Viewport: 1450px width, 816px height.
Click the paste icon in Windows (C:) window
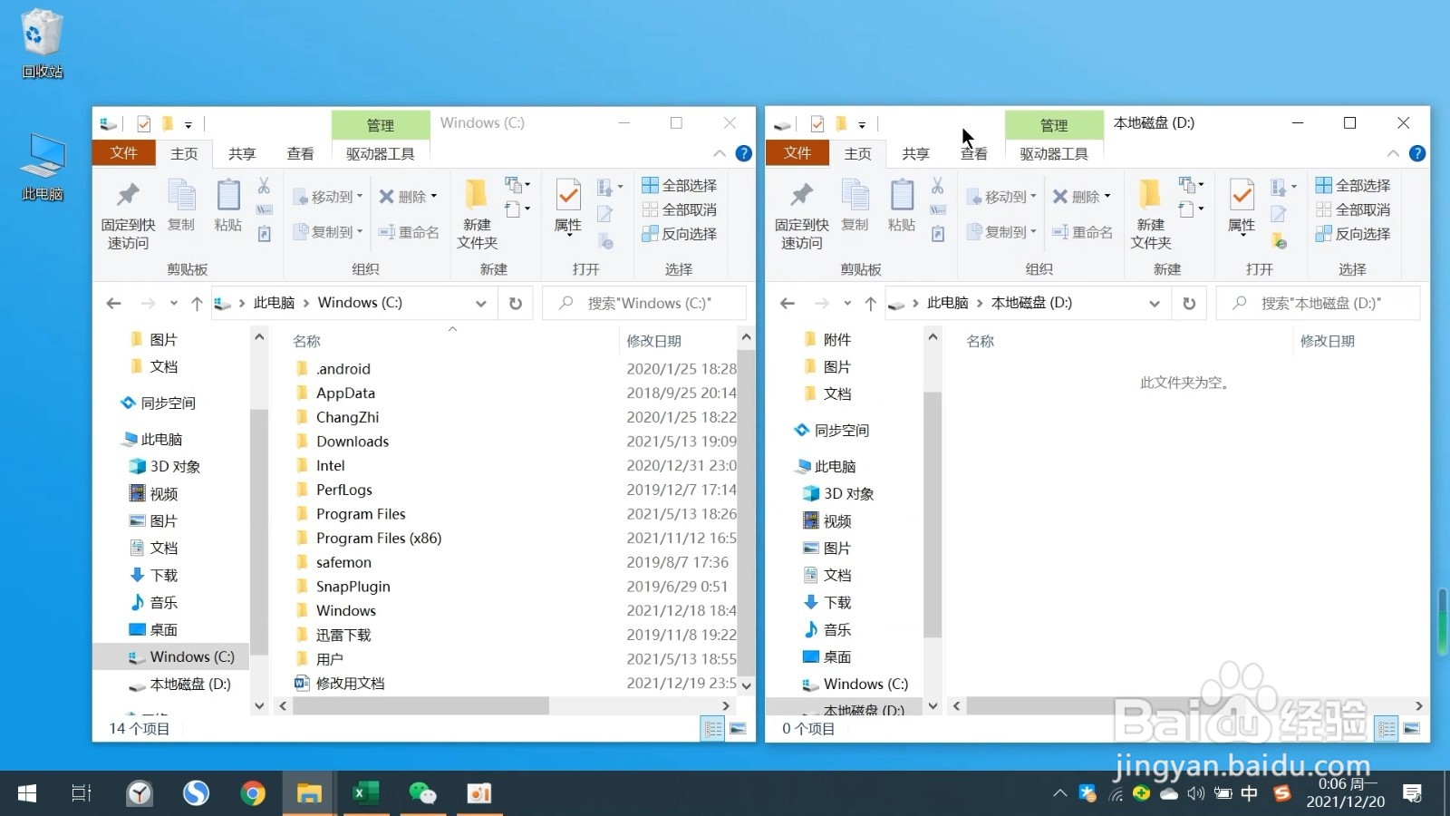(x=228, y=205)
